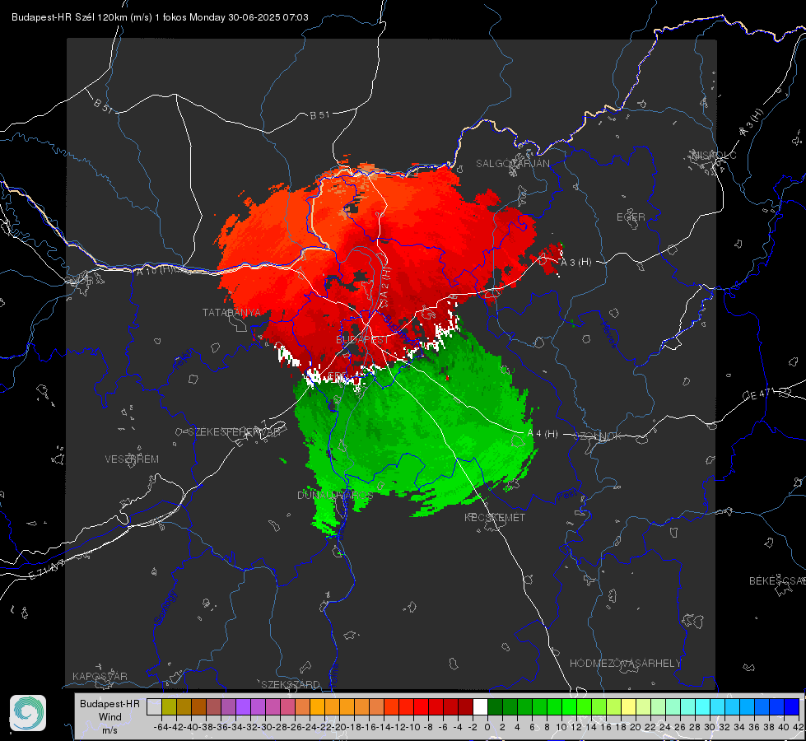This screenshot has width=806, height=741.
Task: Click the BEKESCSABA city label
Action: tap(777, 581)
